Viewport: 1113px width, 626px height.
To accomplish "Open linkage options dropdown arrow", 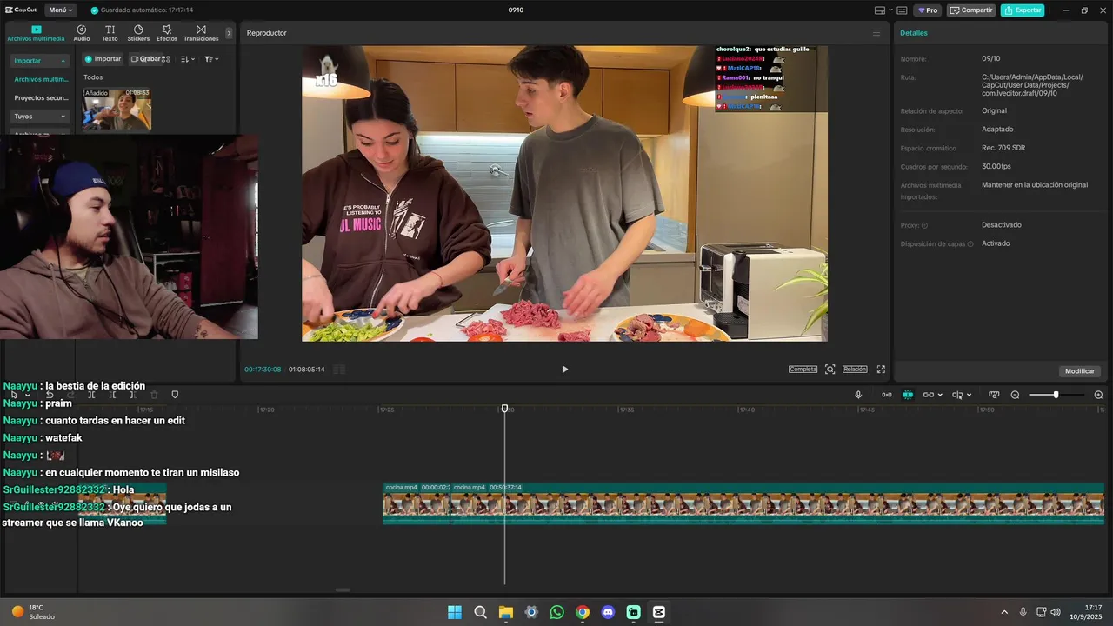I will (939, 395).
